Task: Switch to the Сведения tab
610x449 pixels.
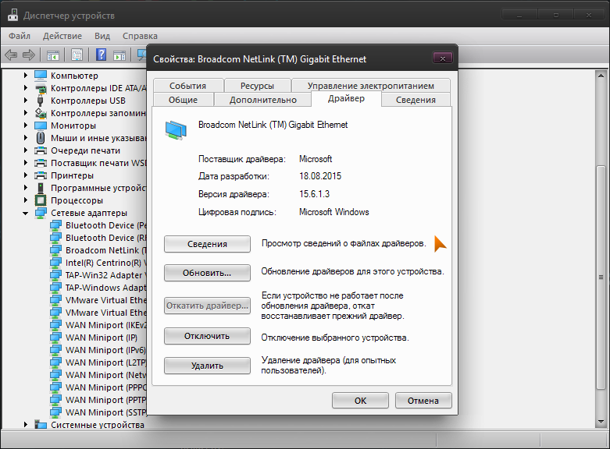Action: click(x=416, y=100)
